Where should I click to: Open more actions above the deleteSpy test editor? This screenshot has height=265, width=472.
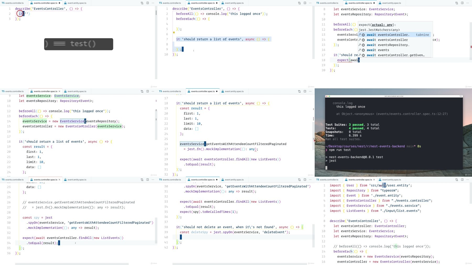pos(310,180)
